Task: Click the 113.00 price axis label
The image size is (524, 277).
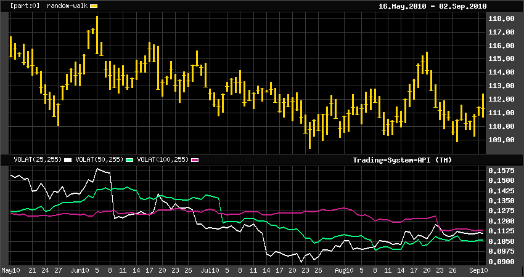Action: point(501,86)
